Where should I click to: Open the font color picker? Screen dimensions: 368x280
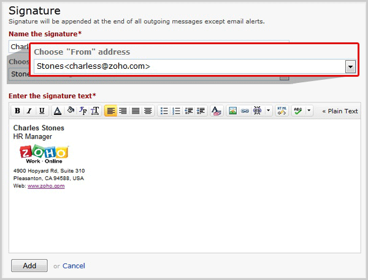coord(57,111)
